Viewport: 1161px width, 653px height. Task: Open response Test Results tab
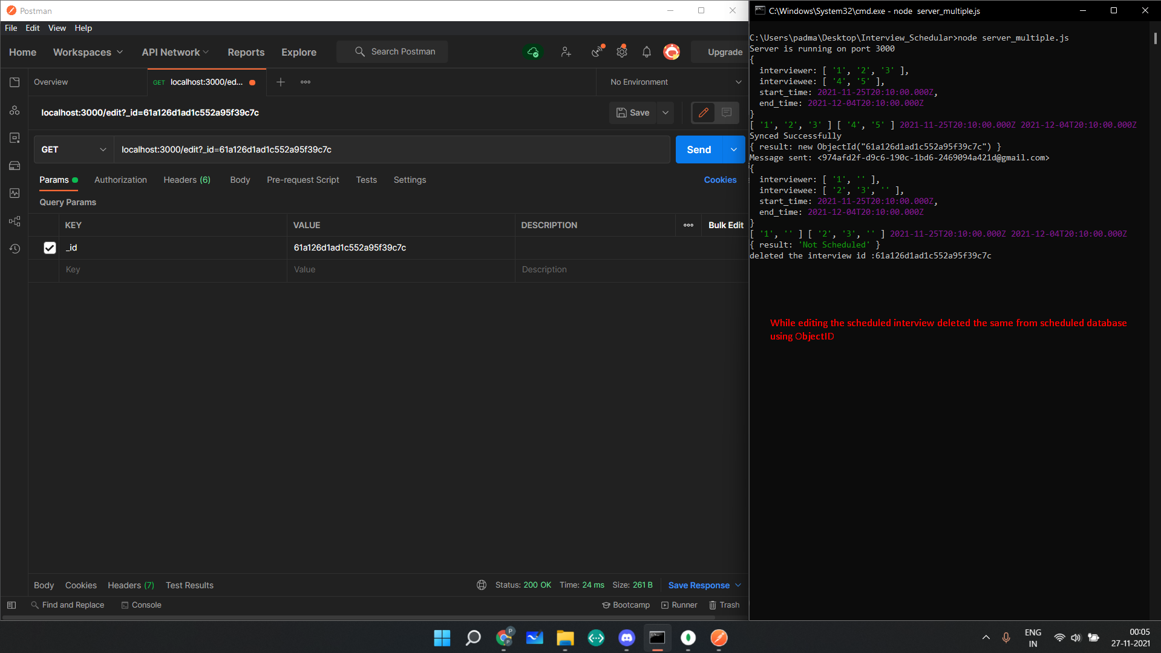(189, 585)
